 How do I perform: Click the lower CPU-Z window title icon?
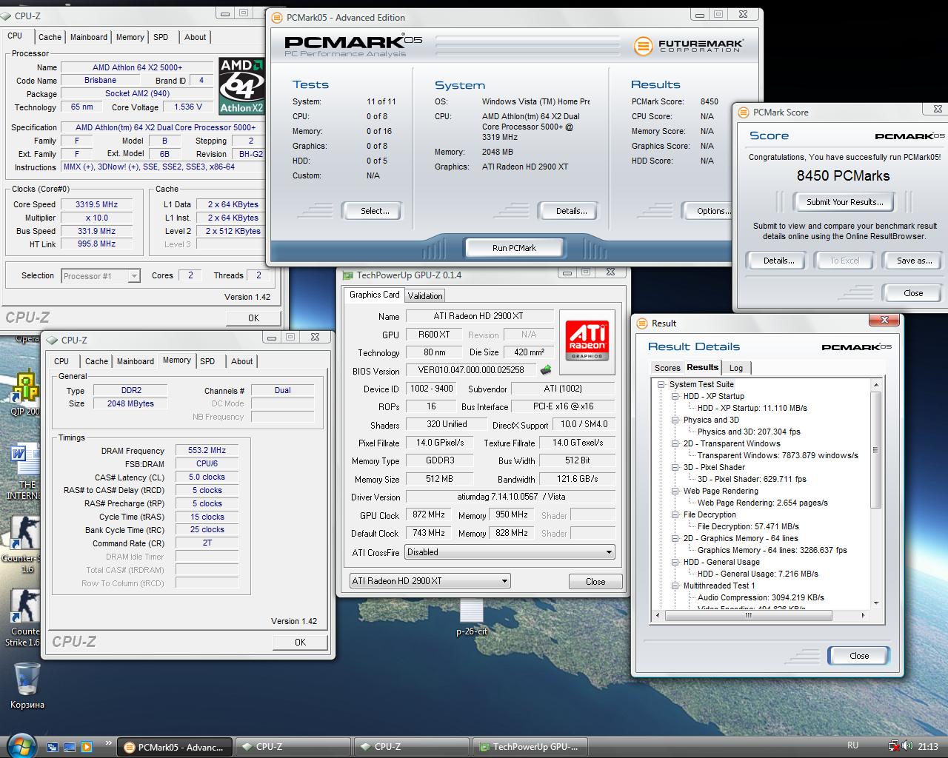tap(53, 341)
